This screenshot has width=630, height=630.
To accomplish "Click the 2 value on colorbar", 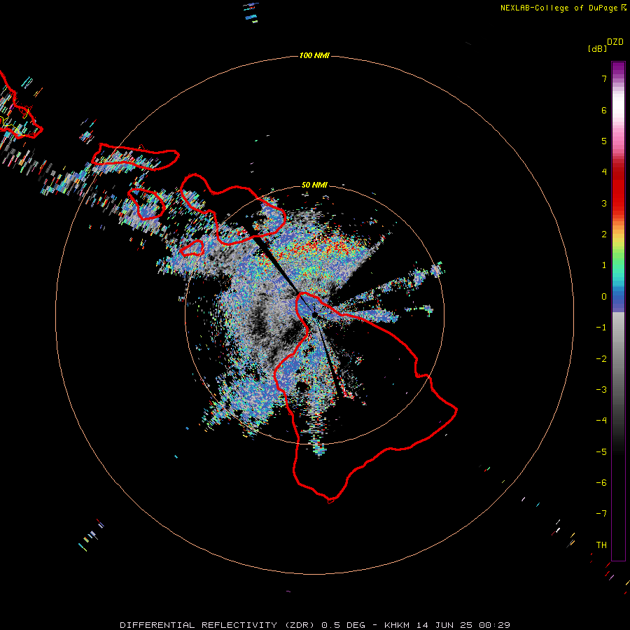I will coord(604,234).
